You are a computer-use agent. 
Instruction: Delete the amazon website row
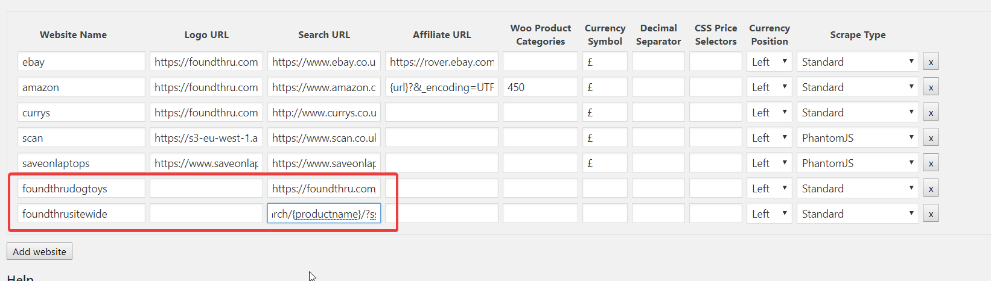931,87
